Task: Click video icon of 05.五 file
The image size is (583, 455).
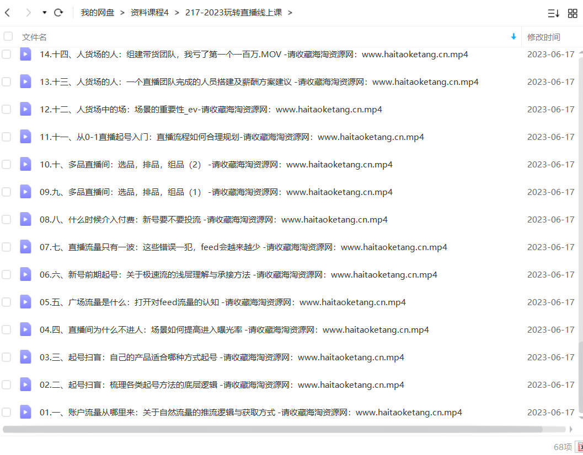Action: click(25, 302)
